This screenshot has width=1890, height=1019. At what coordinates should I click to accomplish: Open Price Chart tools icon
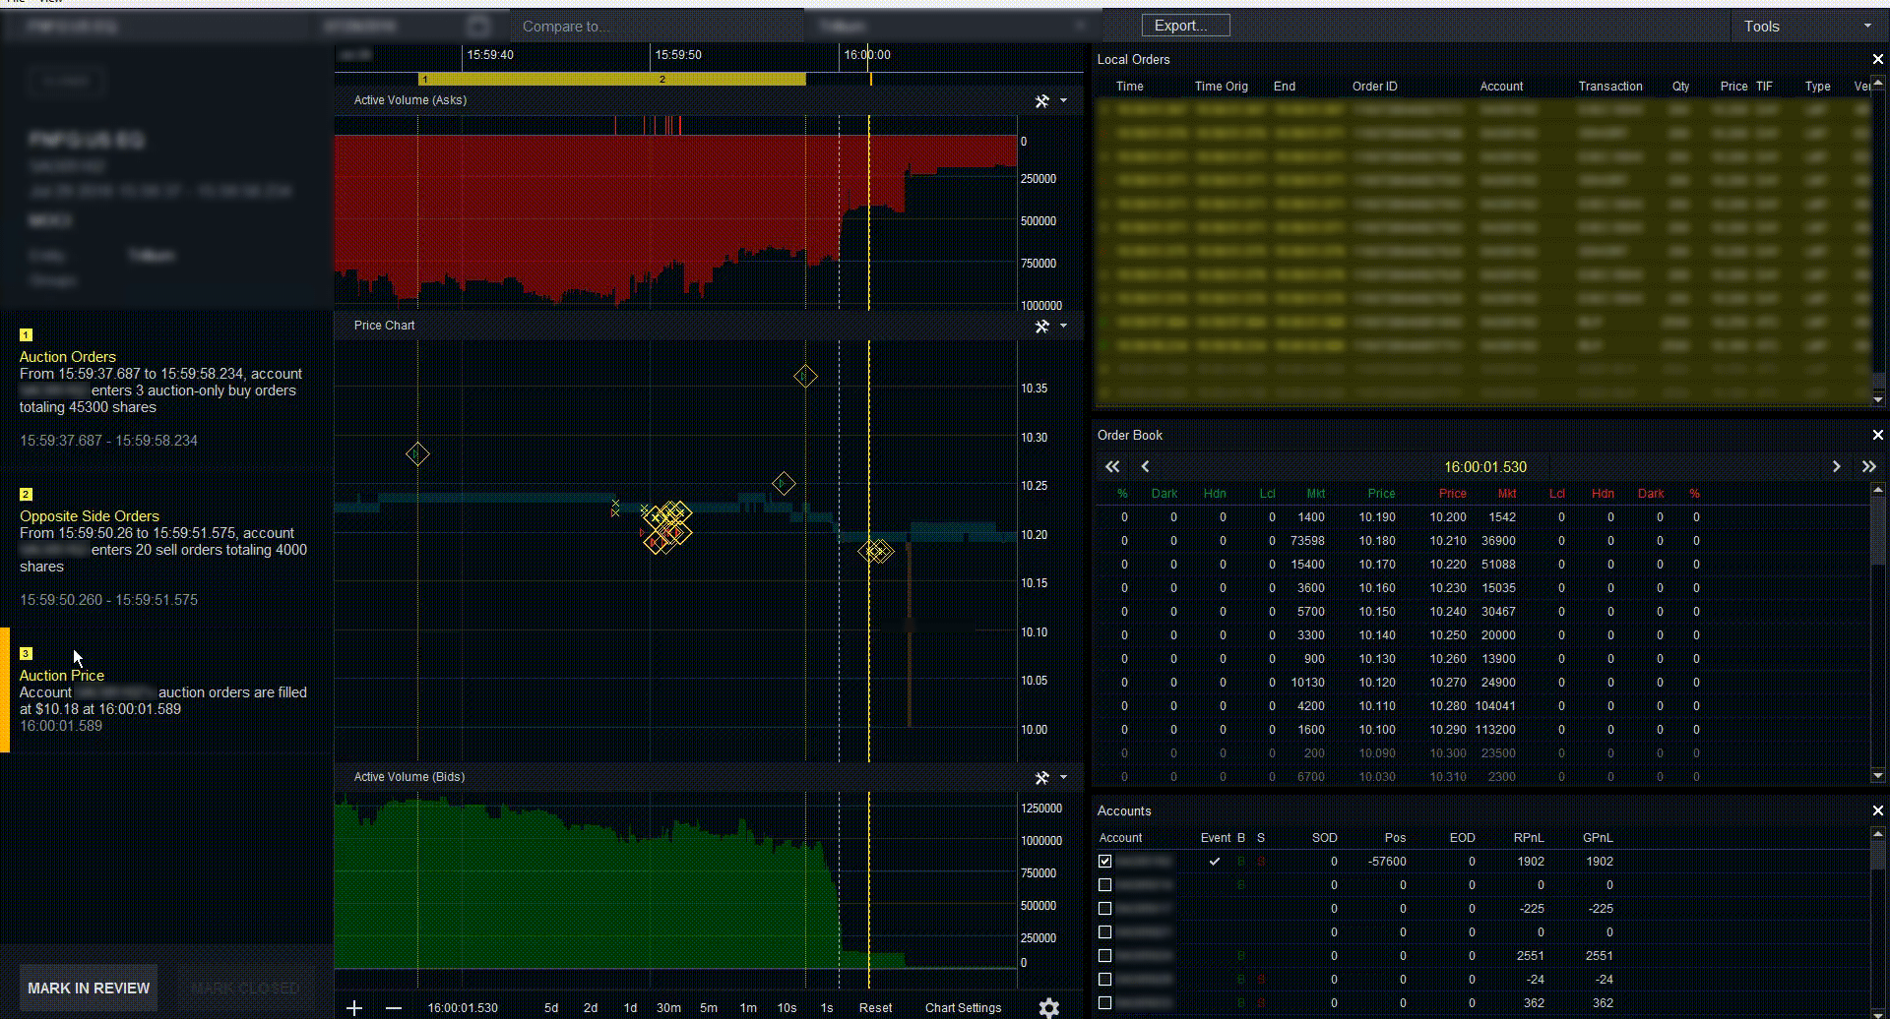click(x=1041, y=326)
